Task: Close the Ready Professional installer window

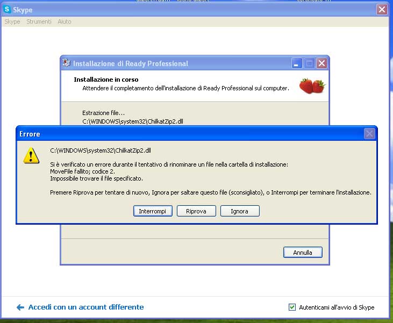Action: coord(321,63)
